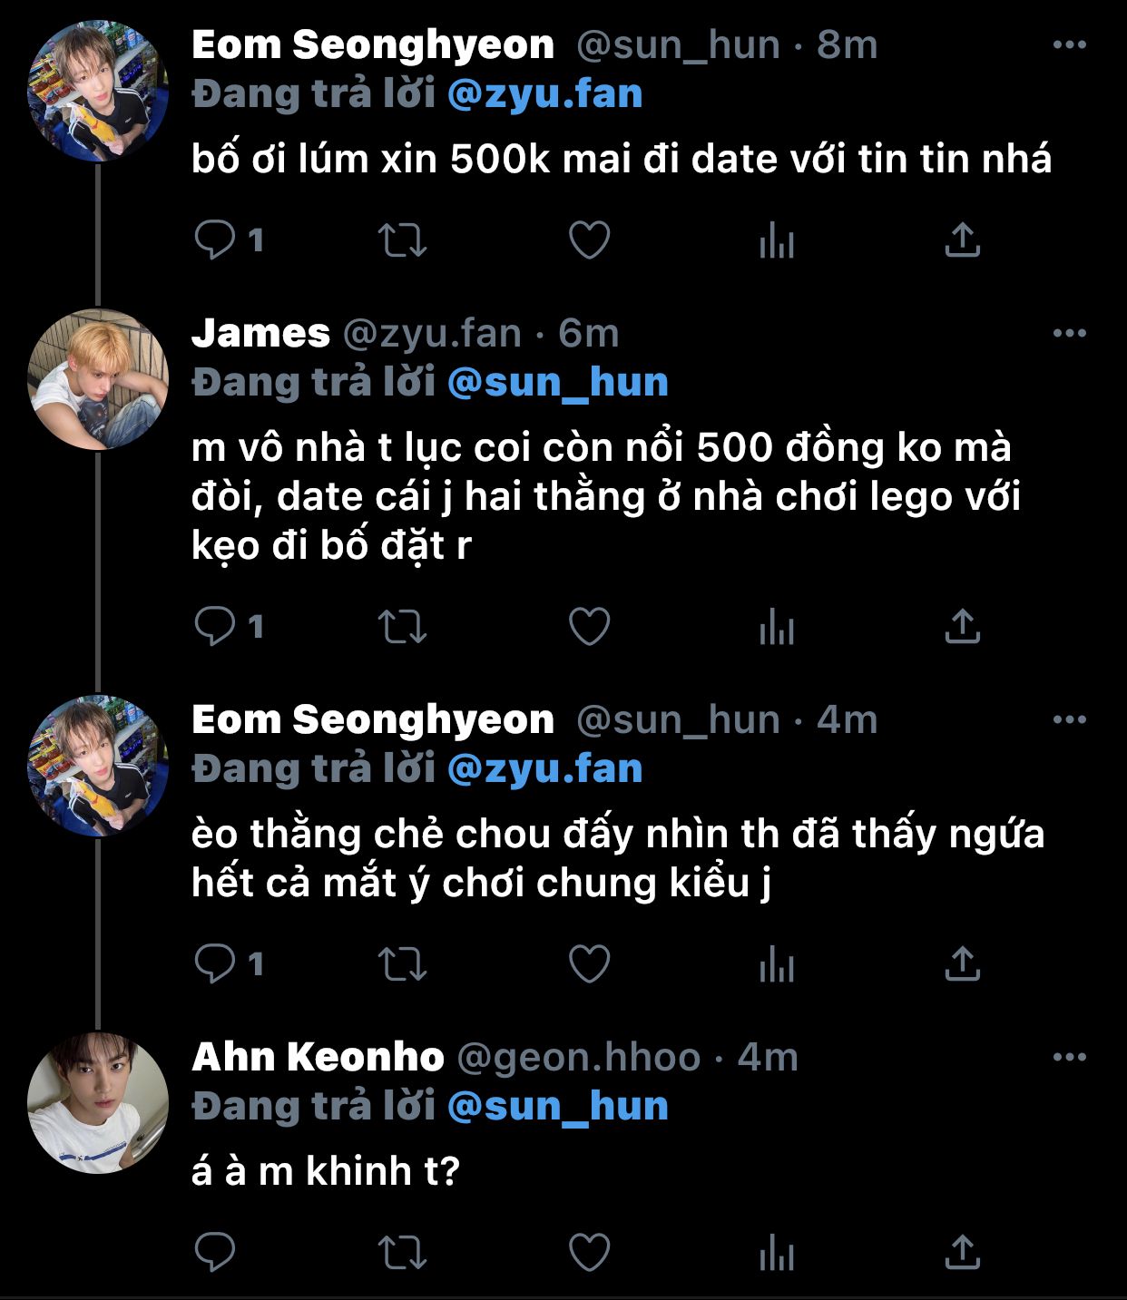
Task: Like James's reply tweet
Action: [589, 627]
